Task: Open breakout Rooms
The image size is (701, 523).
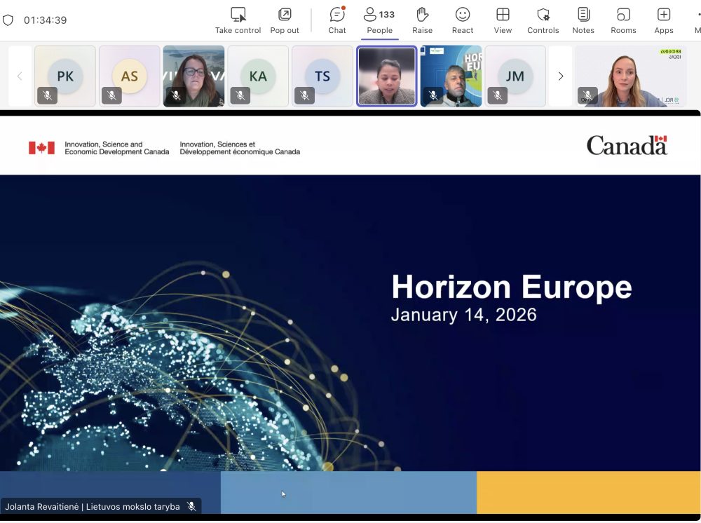Action: click(x=623, y=15)
